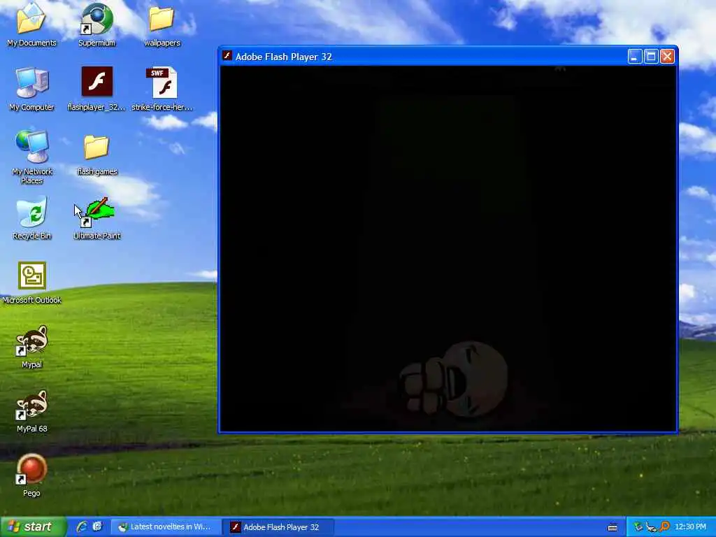Select the My Computer desktop icon
This screenshot has height=537, width=716.
31,89
